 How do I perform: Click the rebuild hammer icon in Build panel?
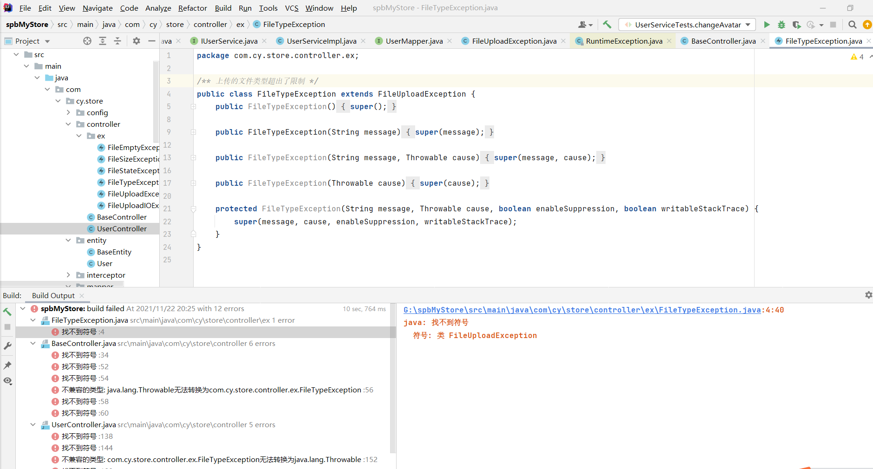pyautogui.click(x=7, y=312)
